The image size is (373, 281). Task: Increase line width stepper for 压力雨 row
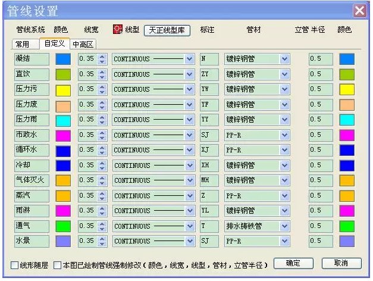[101, 117]
